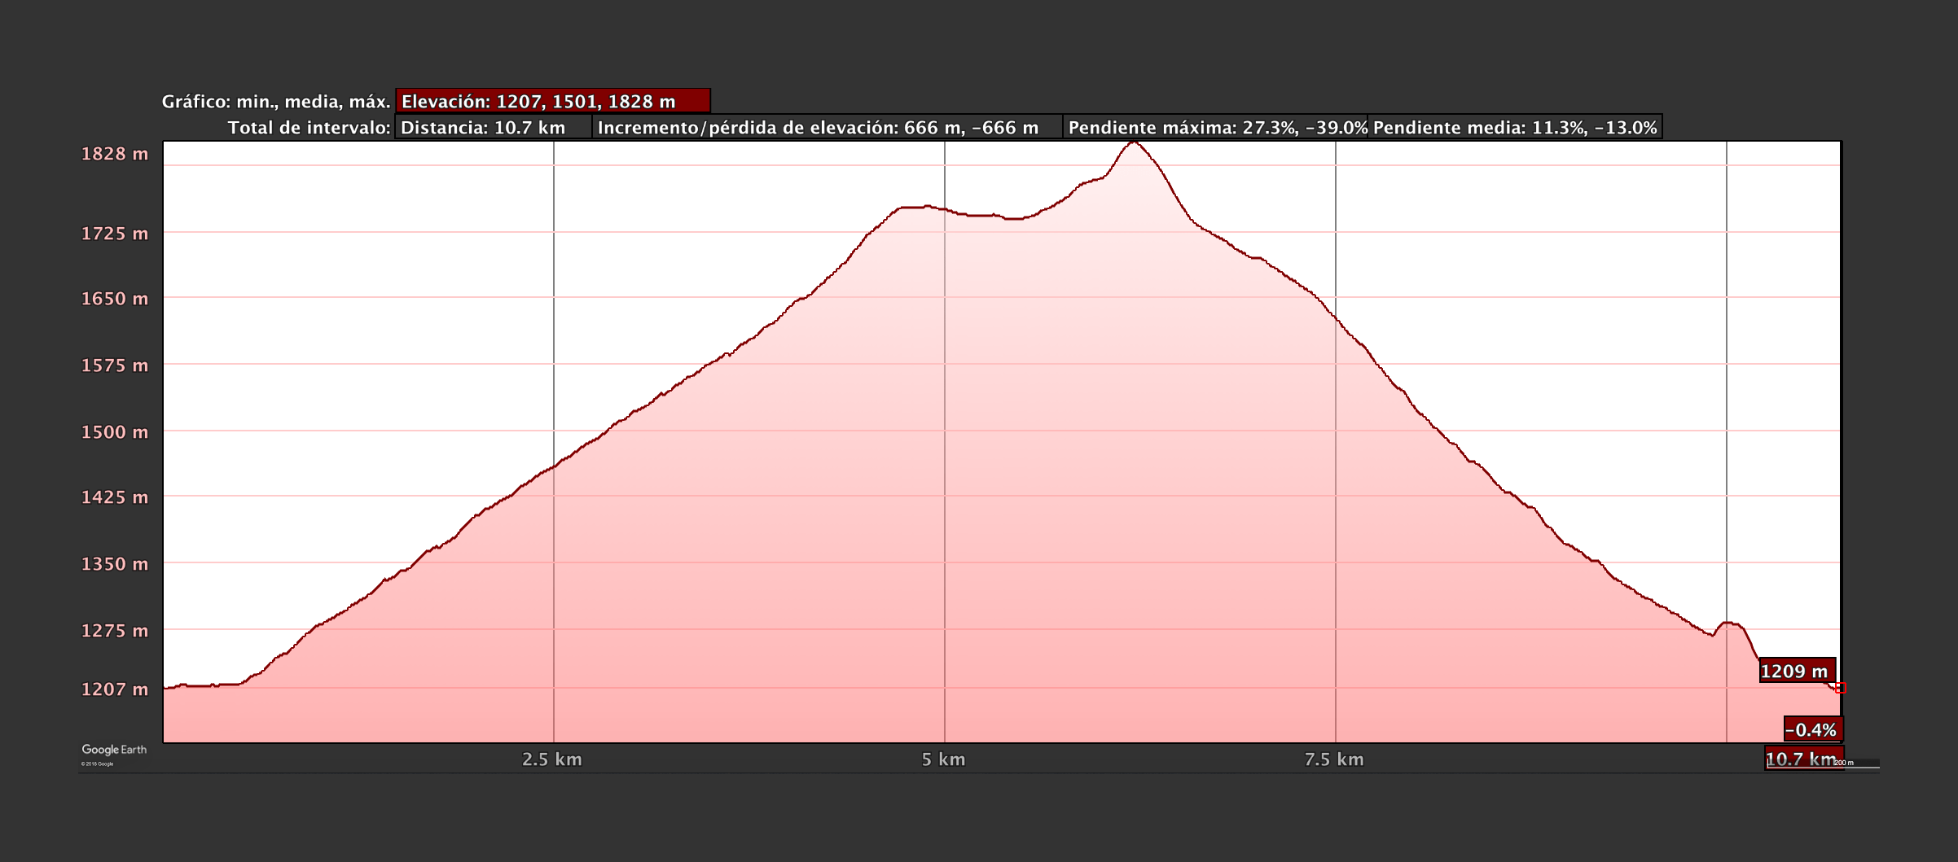1958x862 pixels.
Task: Click the 1828 m y-axis label
Action: 115,154
